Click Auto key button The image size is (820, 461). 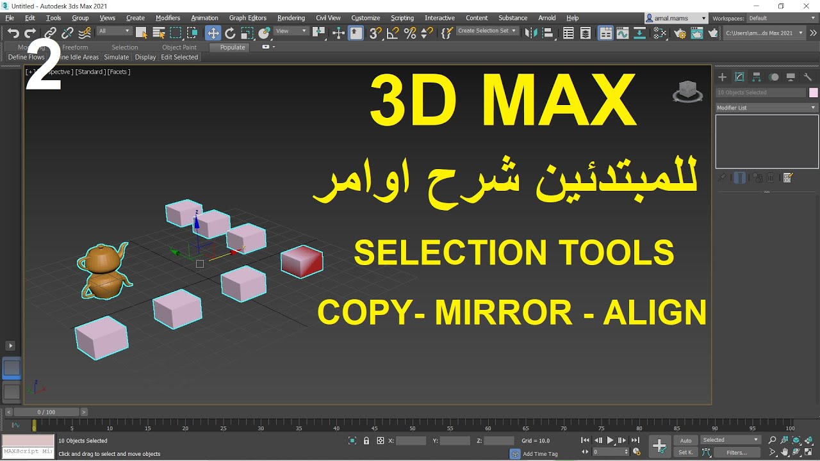(x=685, y=441)
